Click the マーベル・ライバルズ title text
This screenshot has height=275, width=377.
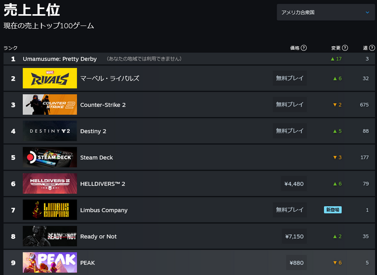click(x=110, y=78)
